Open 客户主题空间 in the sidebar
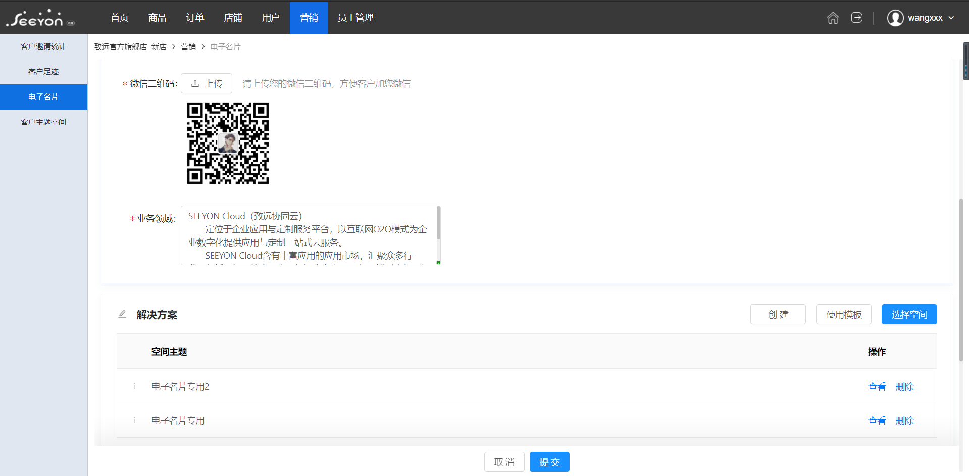Viewport: 969px width, 476px height. [x=43, y=122]
